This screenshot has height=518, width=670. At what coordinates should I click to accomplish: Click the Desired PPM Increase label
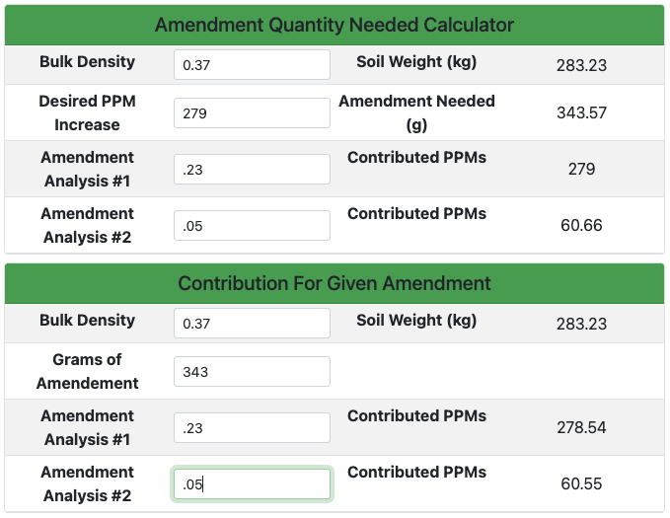[87, 112]
